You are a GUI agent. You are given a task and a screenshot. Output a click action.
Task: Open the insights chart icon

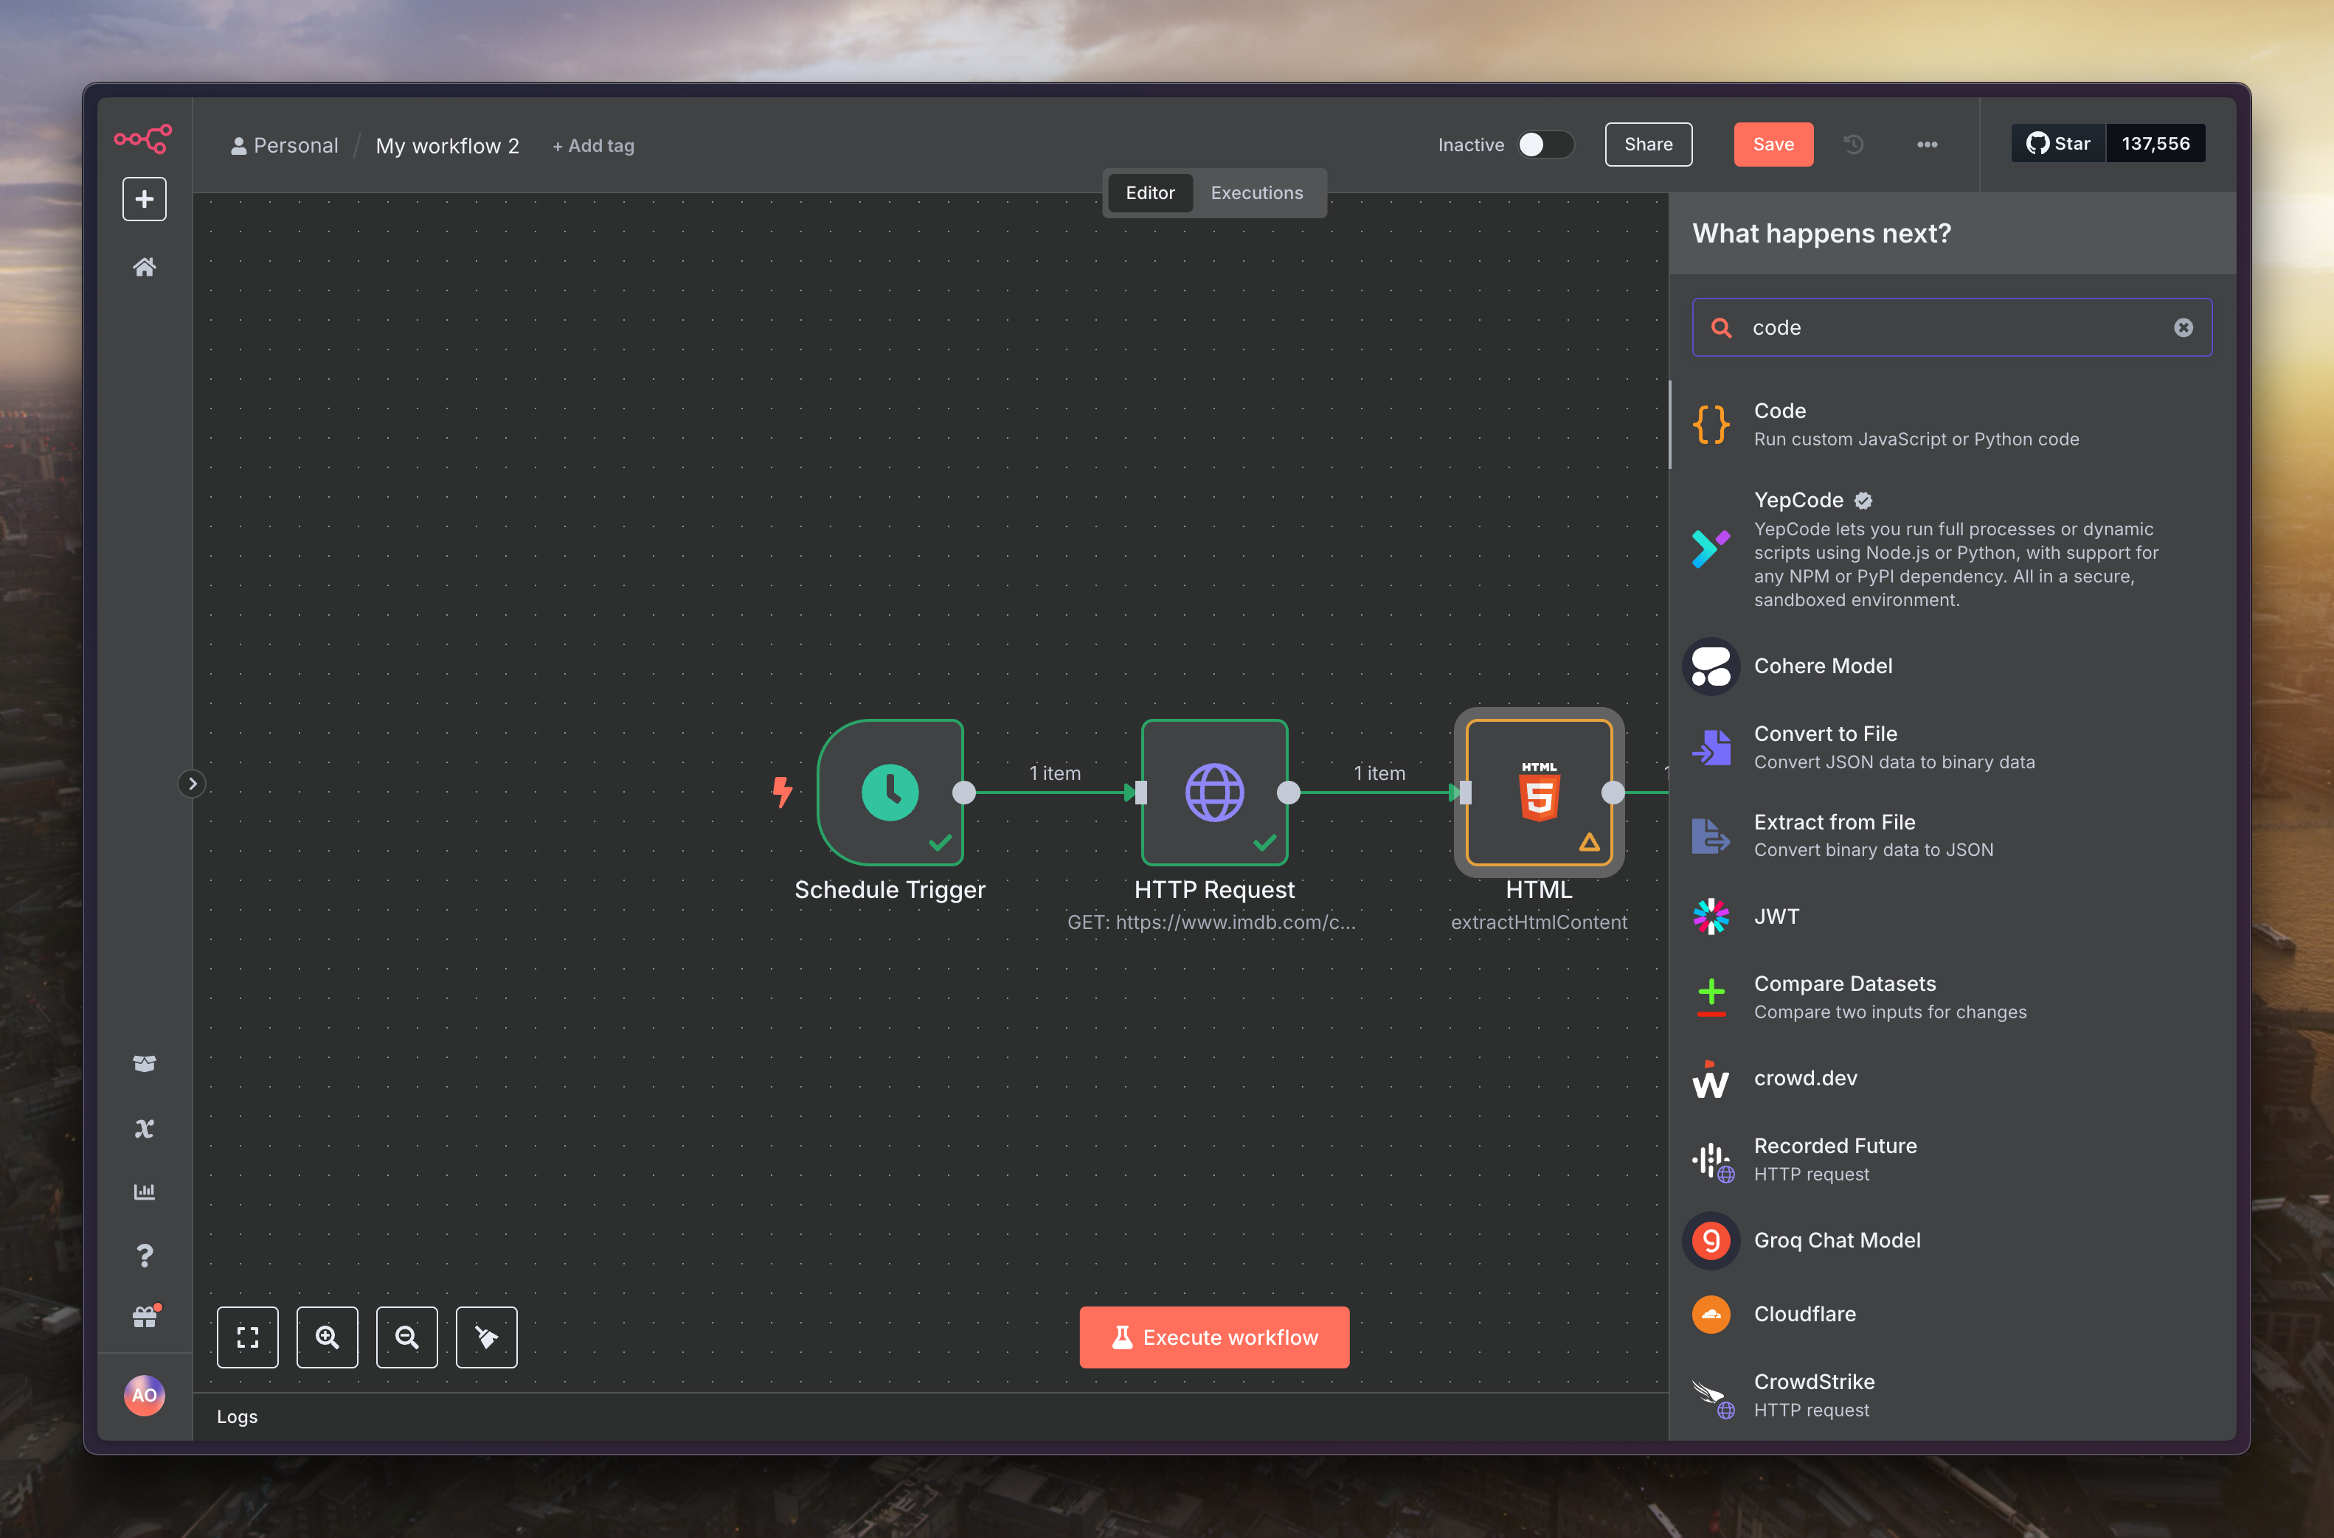[x=145, y=1191]
